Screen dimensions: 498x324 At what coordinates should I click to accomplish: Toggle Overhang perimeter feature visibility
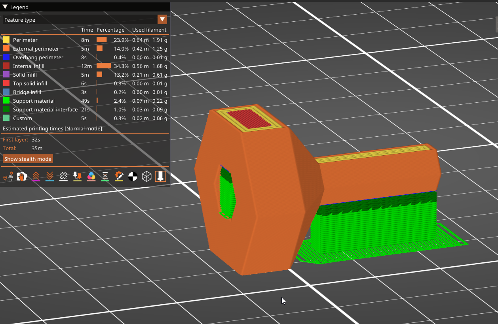85,57
